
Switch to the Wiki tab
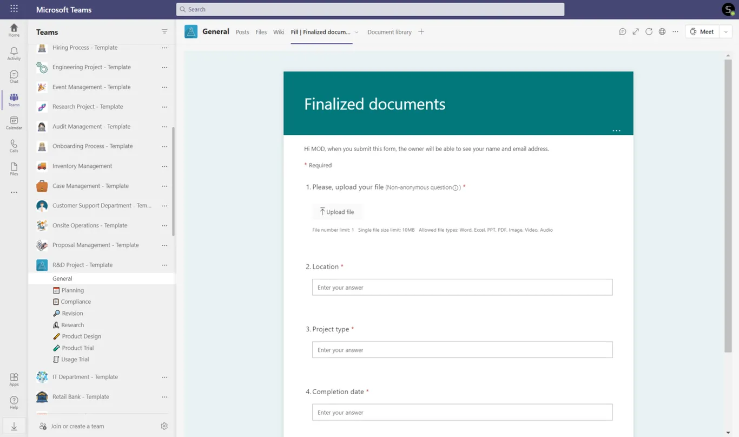click(x=279, y=32)
